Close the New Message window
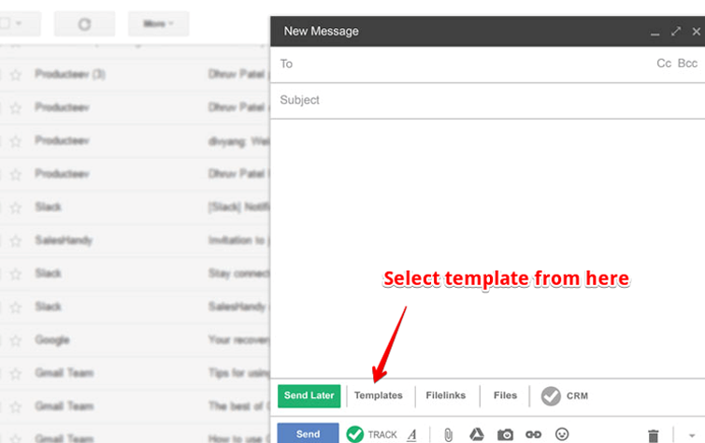This screenshot has width=705, height=443. [696, 32]
